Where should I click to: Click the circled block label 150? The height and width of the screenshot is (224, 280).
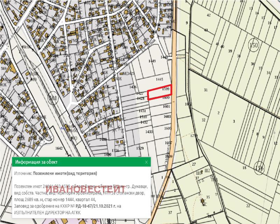click(253, 45)
